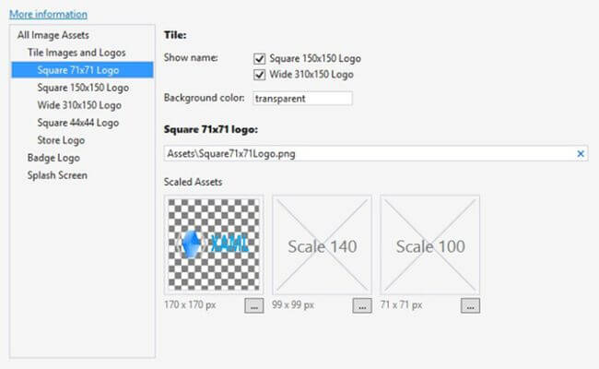
Task: Clear the Square71x71Logo.png path with X
Action: (x=581, y=154)
